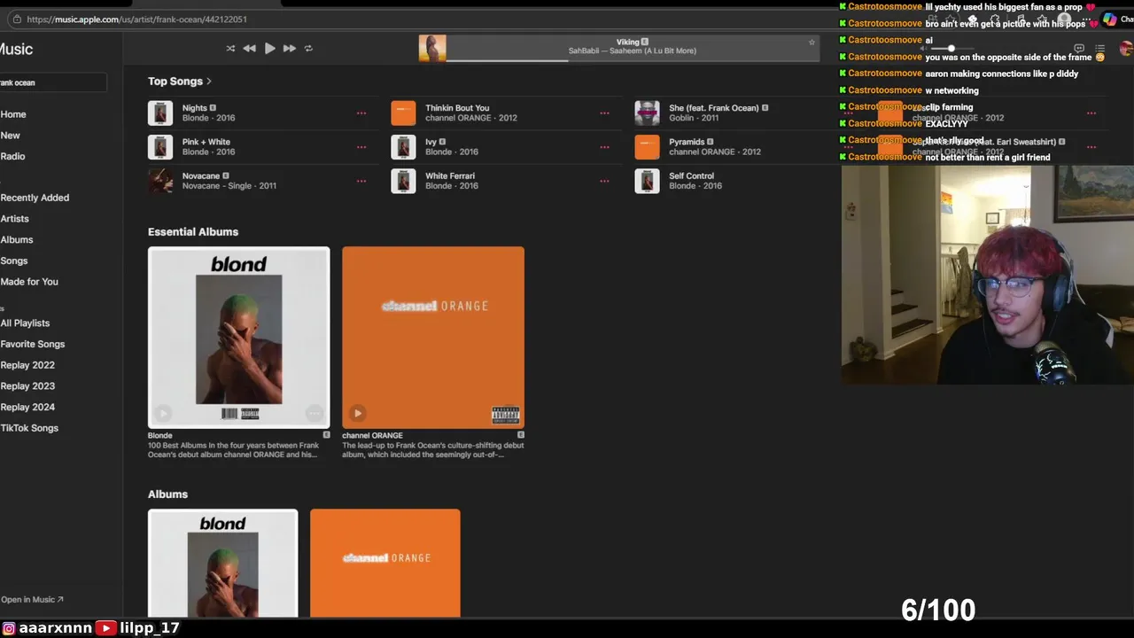
Task: Click the Pyramids orange artwork
Action: pyautogui.click(x=647, y=147)
